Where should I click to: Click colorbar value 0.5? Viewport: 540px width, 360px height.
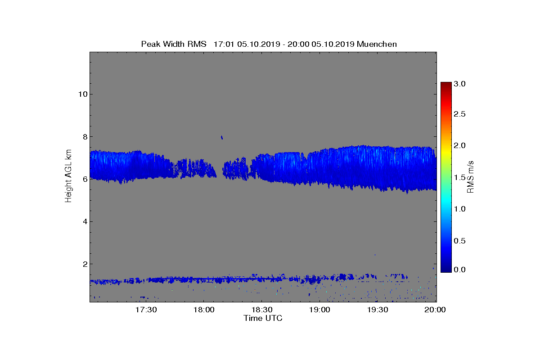(x=459, y=241)
